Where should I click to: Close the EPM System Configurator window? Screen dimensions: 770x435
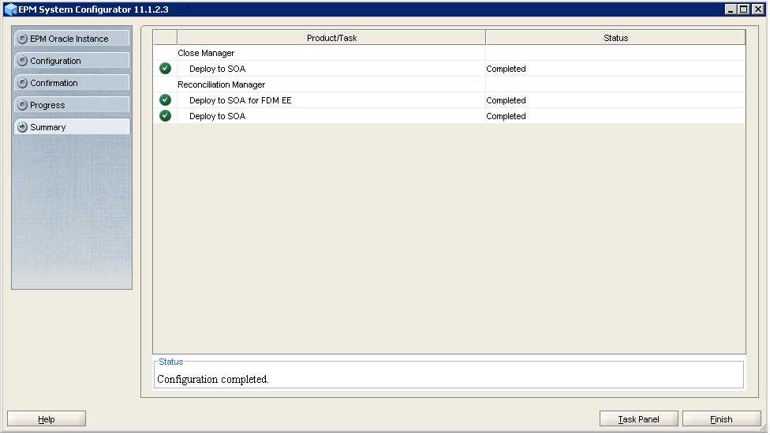tap(757, 9)
